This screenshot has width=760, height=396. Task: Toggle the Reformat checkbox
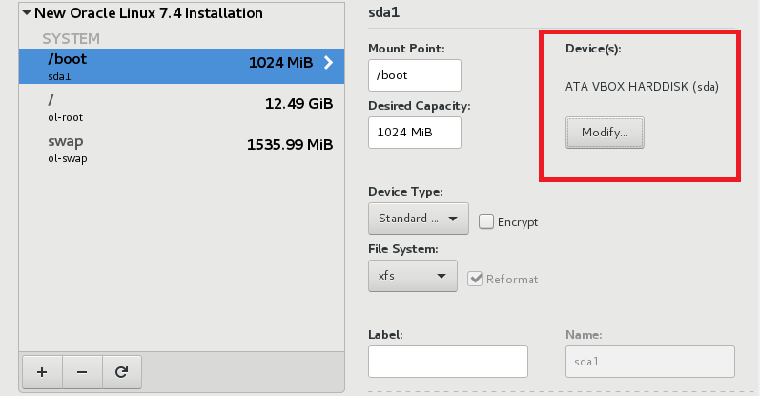(478, 279)
